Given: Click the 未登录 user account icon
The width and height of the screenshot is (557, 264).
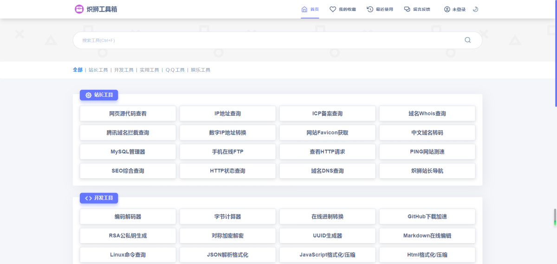Looking at the screenshot, I should click(x=447, y=9).
